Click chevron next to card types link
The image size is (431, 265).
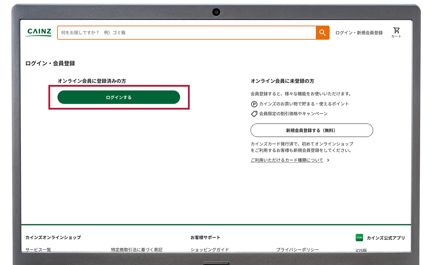328,160
